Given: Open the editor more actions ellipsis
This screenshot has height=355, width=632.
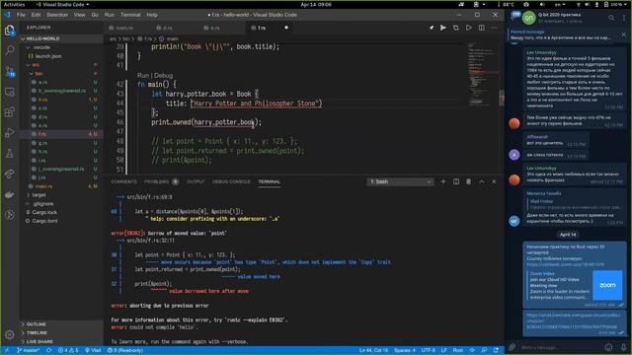Looking at the screenshot, I should (495, 28).
